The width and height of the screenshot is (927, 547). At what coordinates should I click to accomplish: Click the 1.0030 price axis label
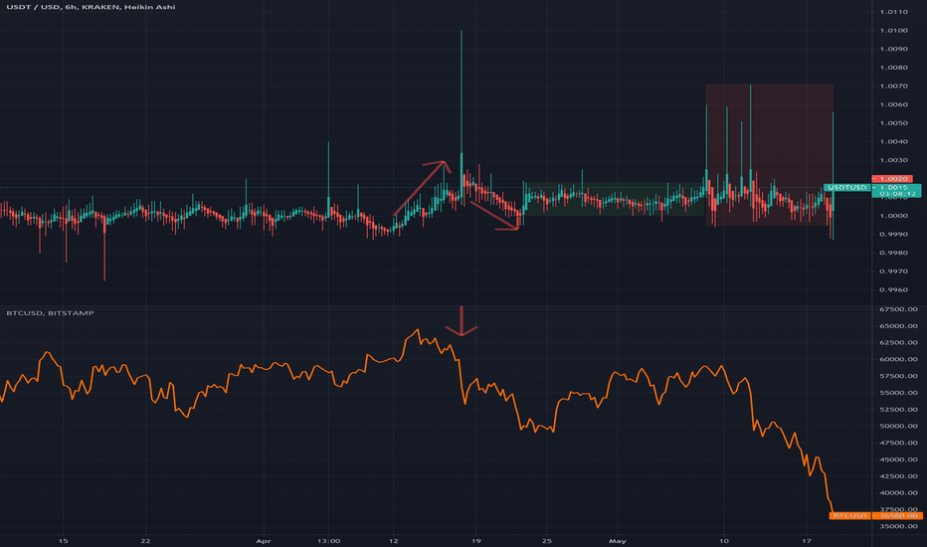(x=894, y=160)
